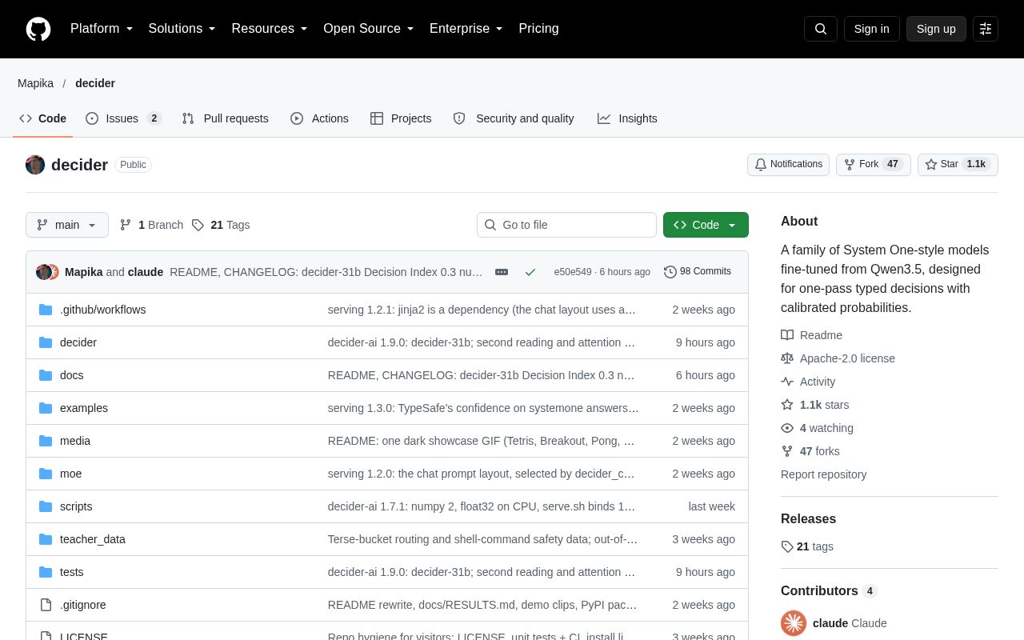This screenshot has height=640, width=1024.
Task: Click the Sign up button
Action: pyautogui.click(x=936, y=29)
